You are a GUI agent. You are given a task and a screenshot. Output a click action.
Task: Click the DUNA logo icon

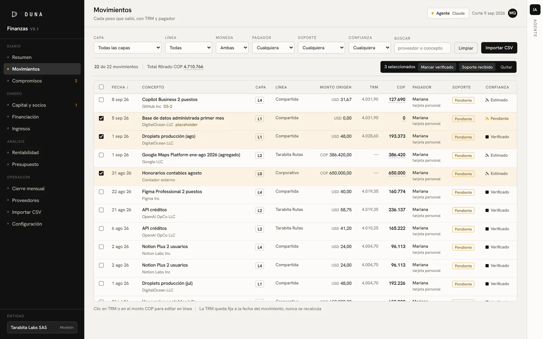point(15,14)
